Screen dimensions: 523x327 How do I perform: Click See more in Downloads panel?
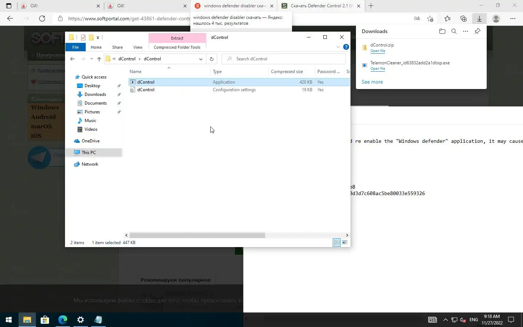click(372, 82)
